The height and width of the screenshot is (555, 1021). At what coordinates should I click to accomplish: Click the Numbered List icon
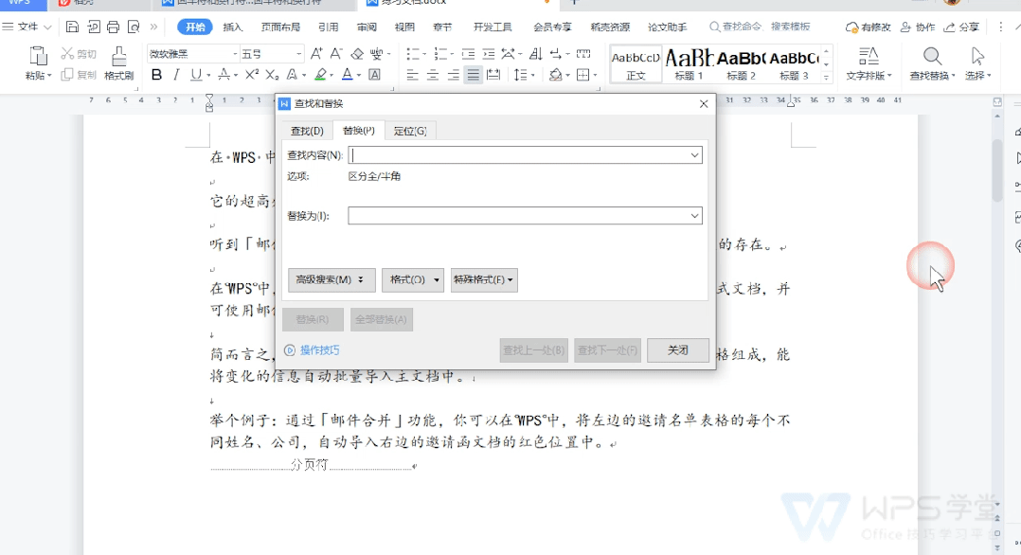pyautogui.click(x=440, y=53)
